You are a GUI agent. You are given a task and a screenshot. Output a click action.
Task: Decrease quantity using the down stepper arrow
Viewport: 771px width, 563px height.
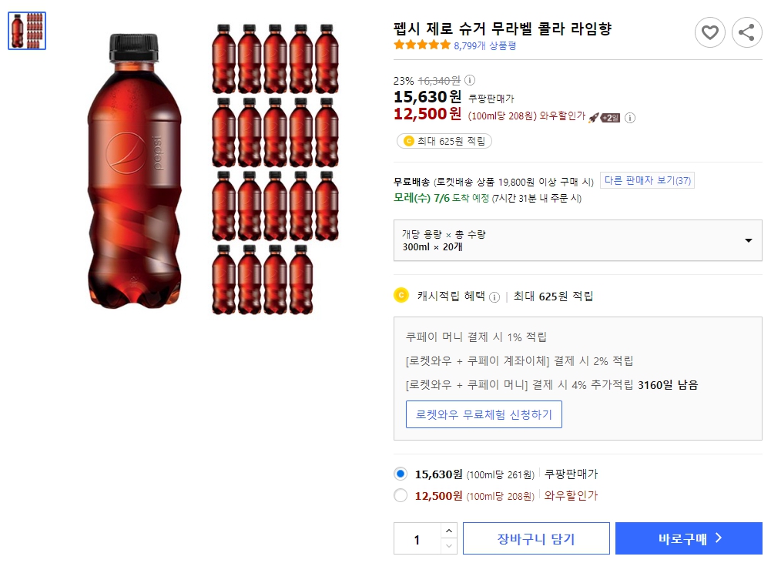(x=449, y=546)
